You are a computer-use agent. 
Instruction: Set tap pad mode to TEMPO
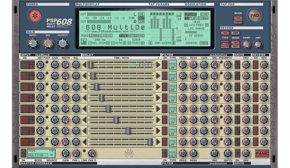[238, 22]
